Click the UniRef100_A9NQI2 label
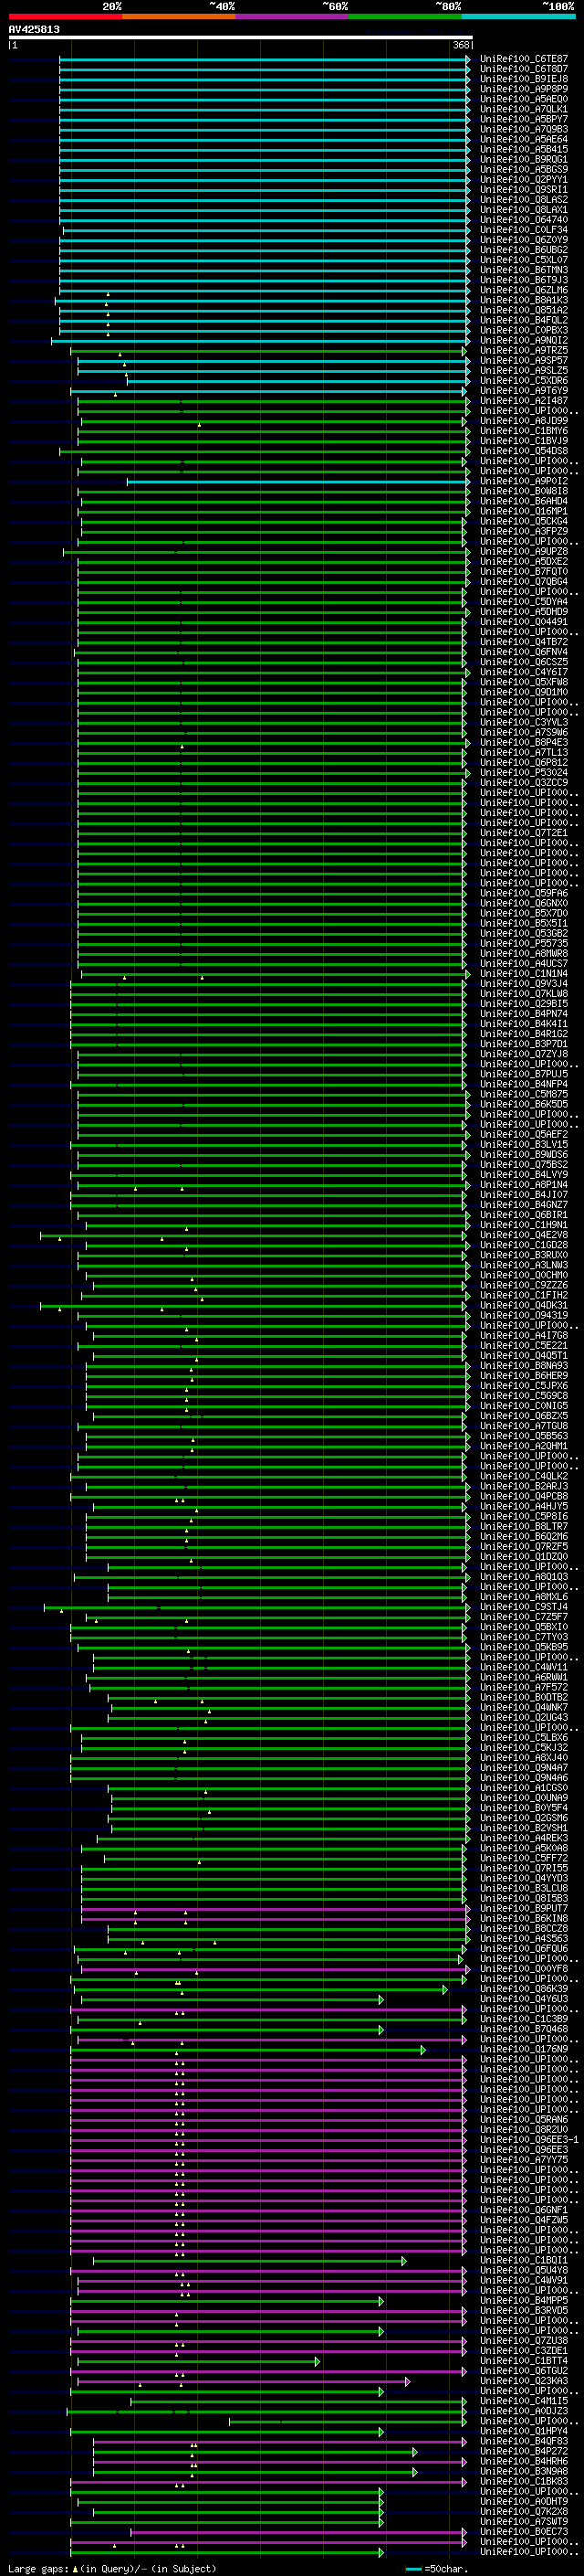584x2576 pixels. pyautogui.click(x=523, y=340)
